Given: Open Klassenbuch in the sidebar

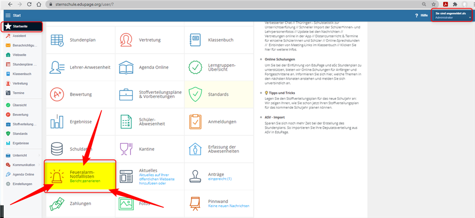Looking at the screenshot, I should click(x=23, y=74).
